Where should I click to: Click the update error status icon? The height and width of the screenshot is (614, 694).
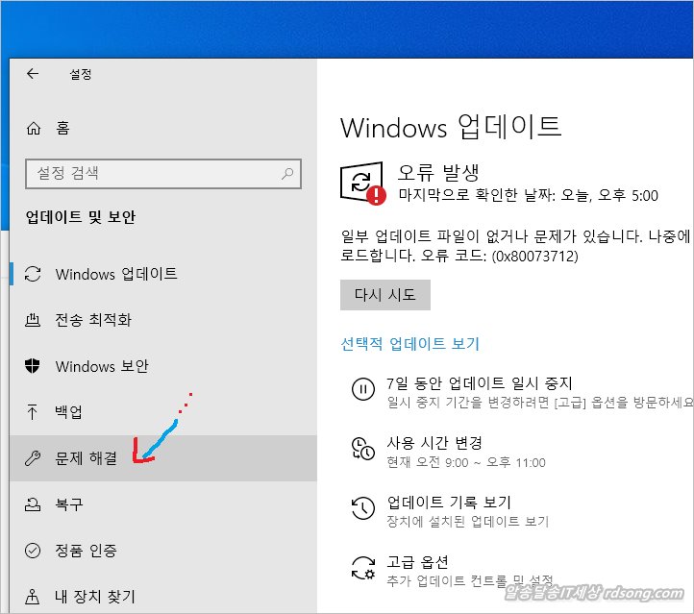[x=363, y=184]
